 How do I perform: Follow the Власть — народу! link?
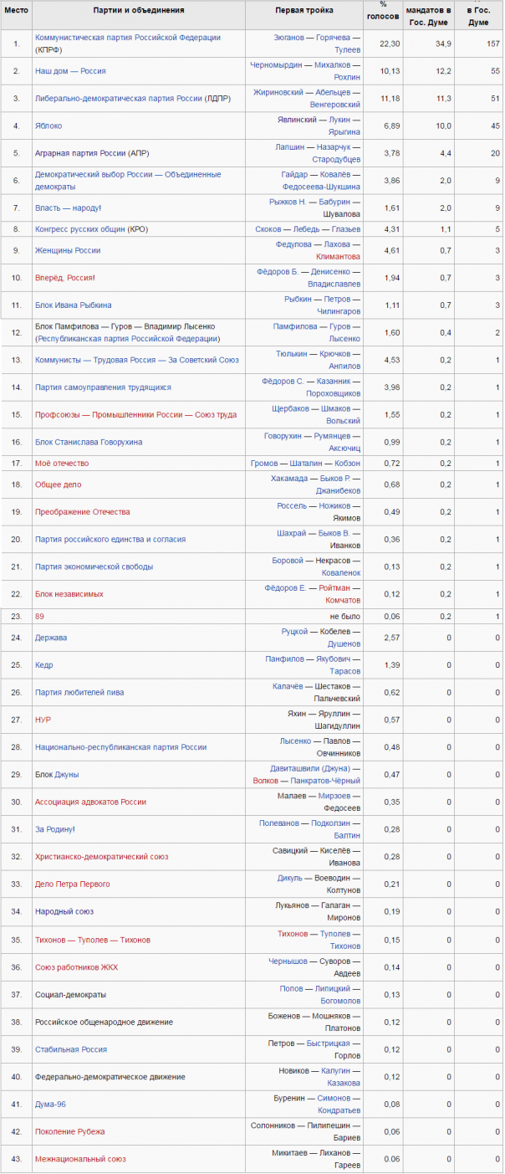(x=68, y=208)
